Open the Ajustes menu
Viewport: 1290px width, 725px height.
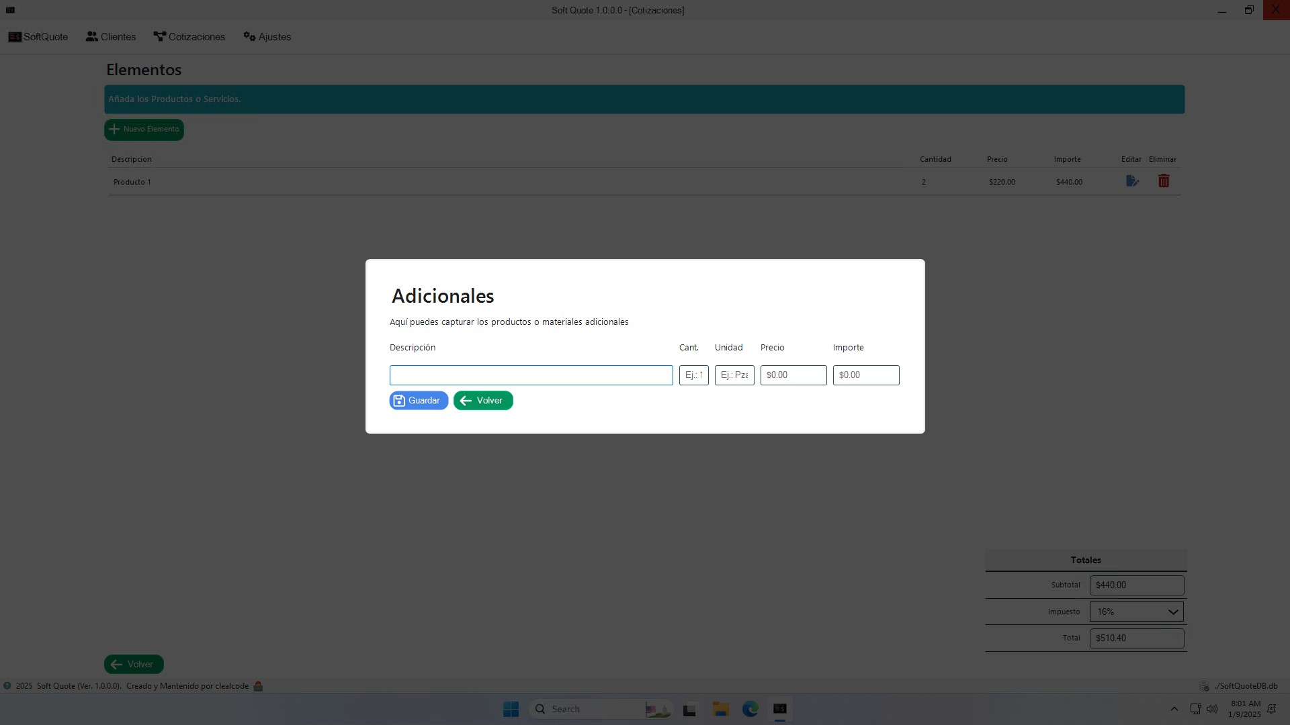[x=267, y=37]
